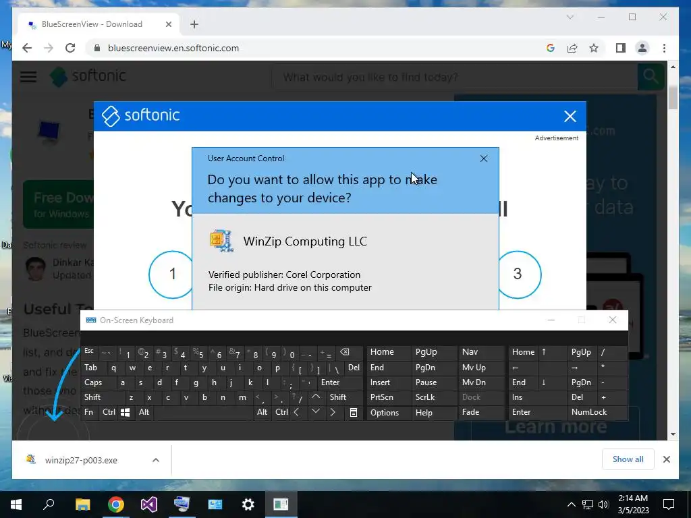Click Windows logo key on keyboard
Image resolution: width=691 pixels, height=518 pixels.
[125, 412]
